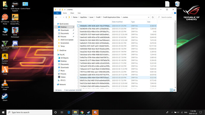Select file starting with 0cebfc8d
This screenshot has width=205, height=115.
(x=117, y=31)
